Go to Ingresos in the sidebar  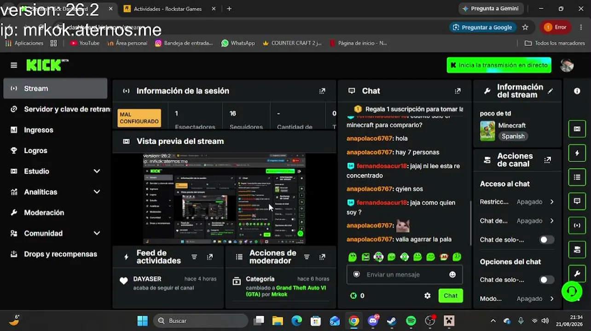[x=55, y=130]
